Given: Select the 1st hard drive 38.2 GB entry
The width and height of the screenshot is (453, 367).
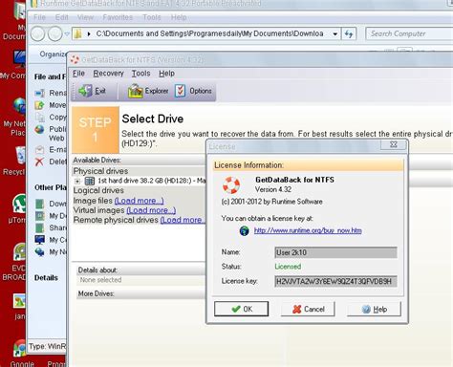Looking at the screenshot, I should point(151,181).
